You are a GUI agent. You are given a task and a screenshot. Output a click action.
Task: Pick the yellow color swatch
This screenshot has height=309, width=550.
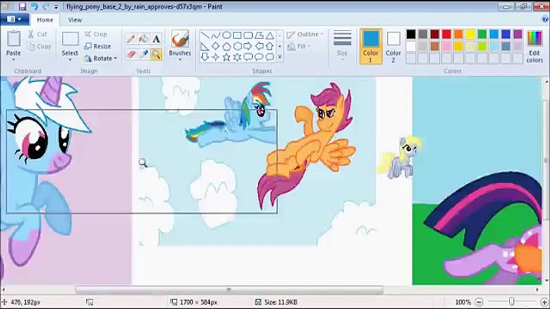(471, 34)
